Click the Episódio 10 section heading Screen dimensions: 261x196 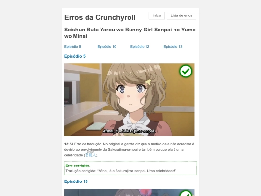(x=76, y=181)
